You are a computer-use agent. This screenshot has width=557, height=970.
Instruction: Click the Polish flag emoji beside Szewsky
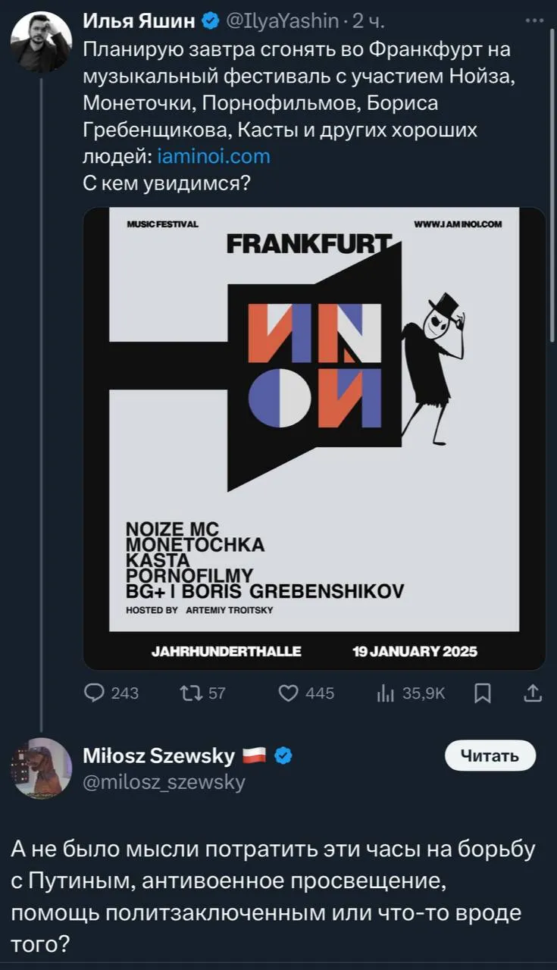point(254,755)
